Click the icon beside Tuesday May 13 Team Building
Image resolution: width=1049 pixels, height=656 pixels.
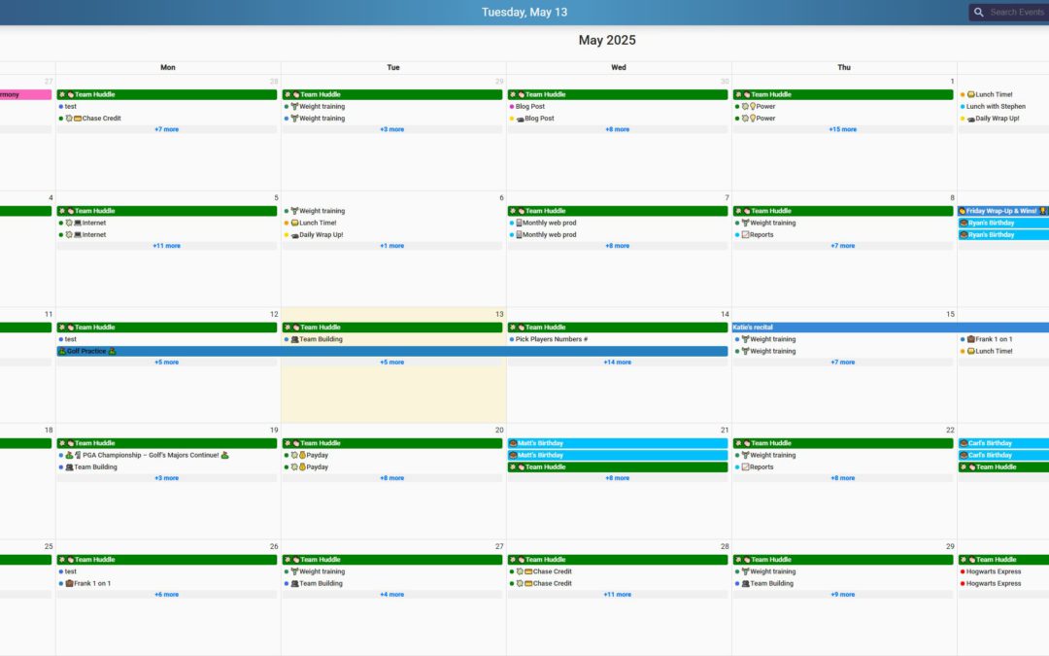pyautogui.click(x=294, y=339)
